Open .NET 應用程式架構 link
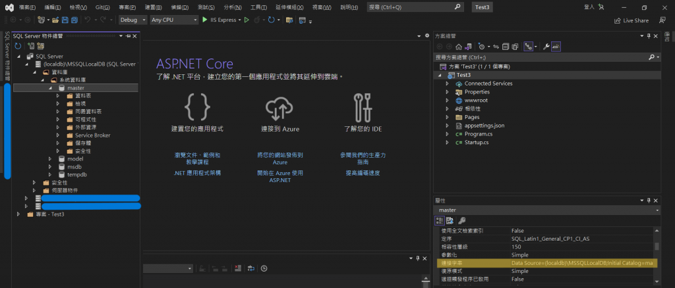The image size is (675, 288). click(x=197, y=173)
